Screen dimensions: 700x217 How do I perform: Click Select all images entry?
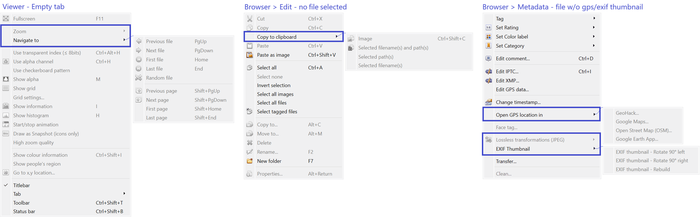pyautogui.click(x=275, y=94)
